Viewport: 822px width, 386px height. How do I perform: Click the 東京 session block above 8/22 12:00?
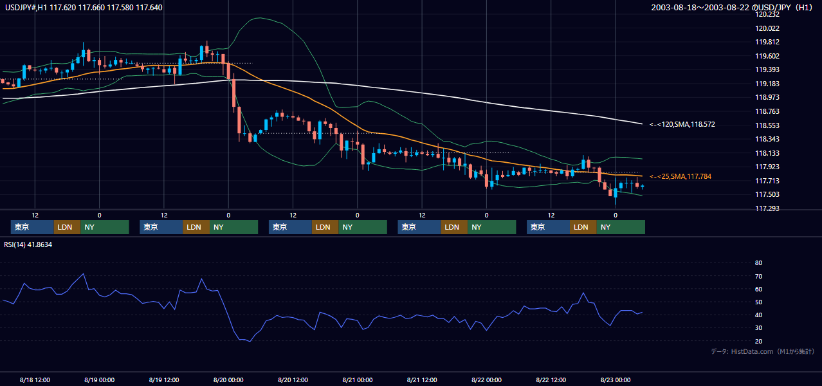(x=548, y=227)
